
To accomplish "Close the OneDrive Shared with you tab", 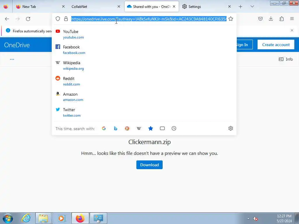I will click(174, 7).
